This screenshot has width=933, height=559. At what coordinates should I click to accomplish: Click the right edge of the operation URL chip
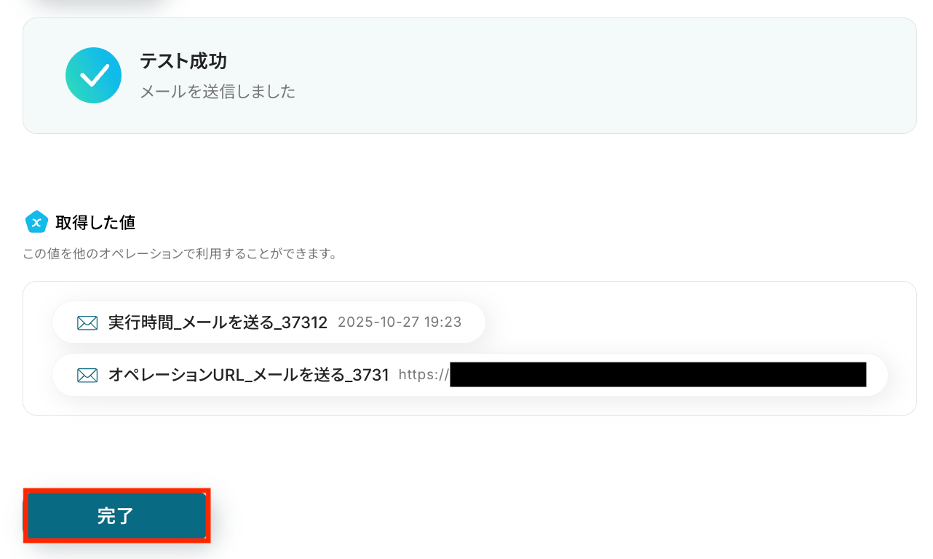coord(878,375)
